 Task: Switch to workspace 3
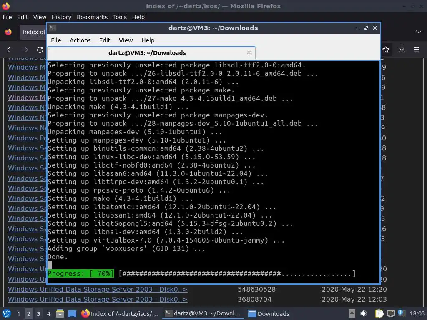point(38,314)
